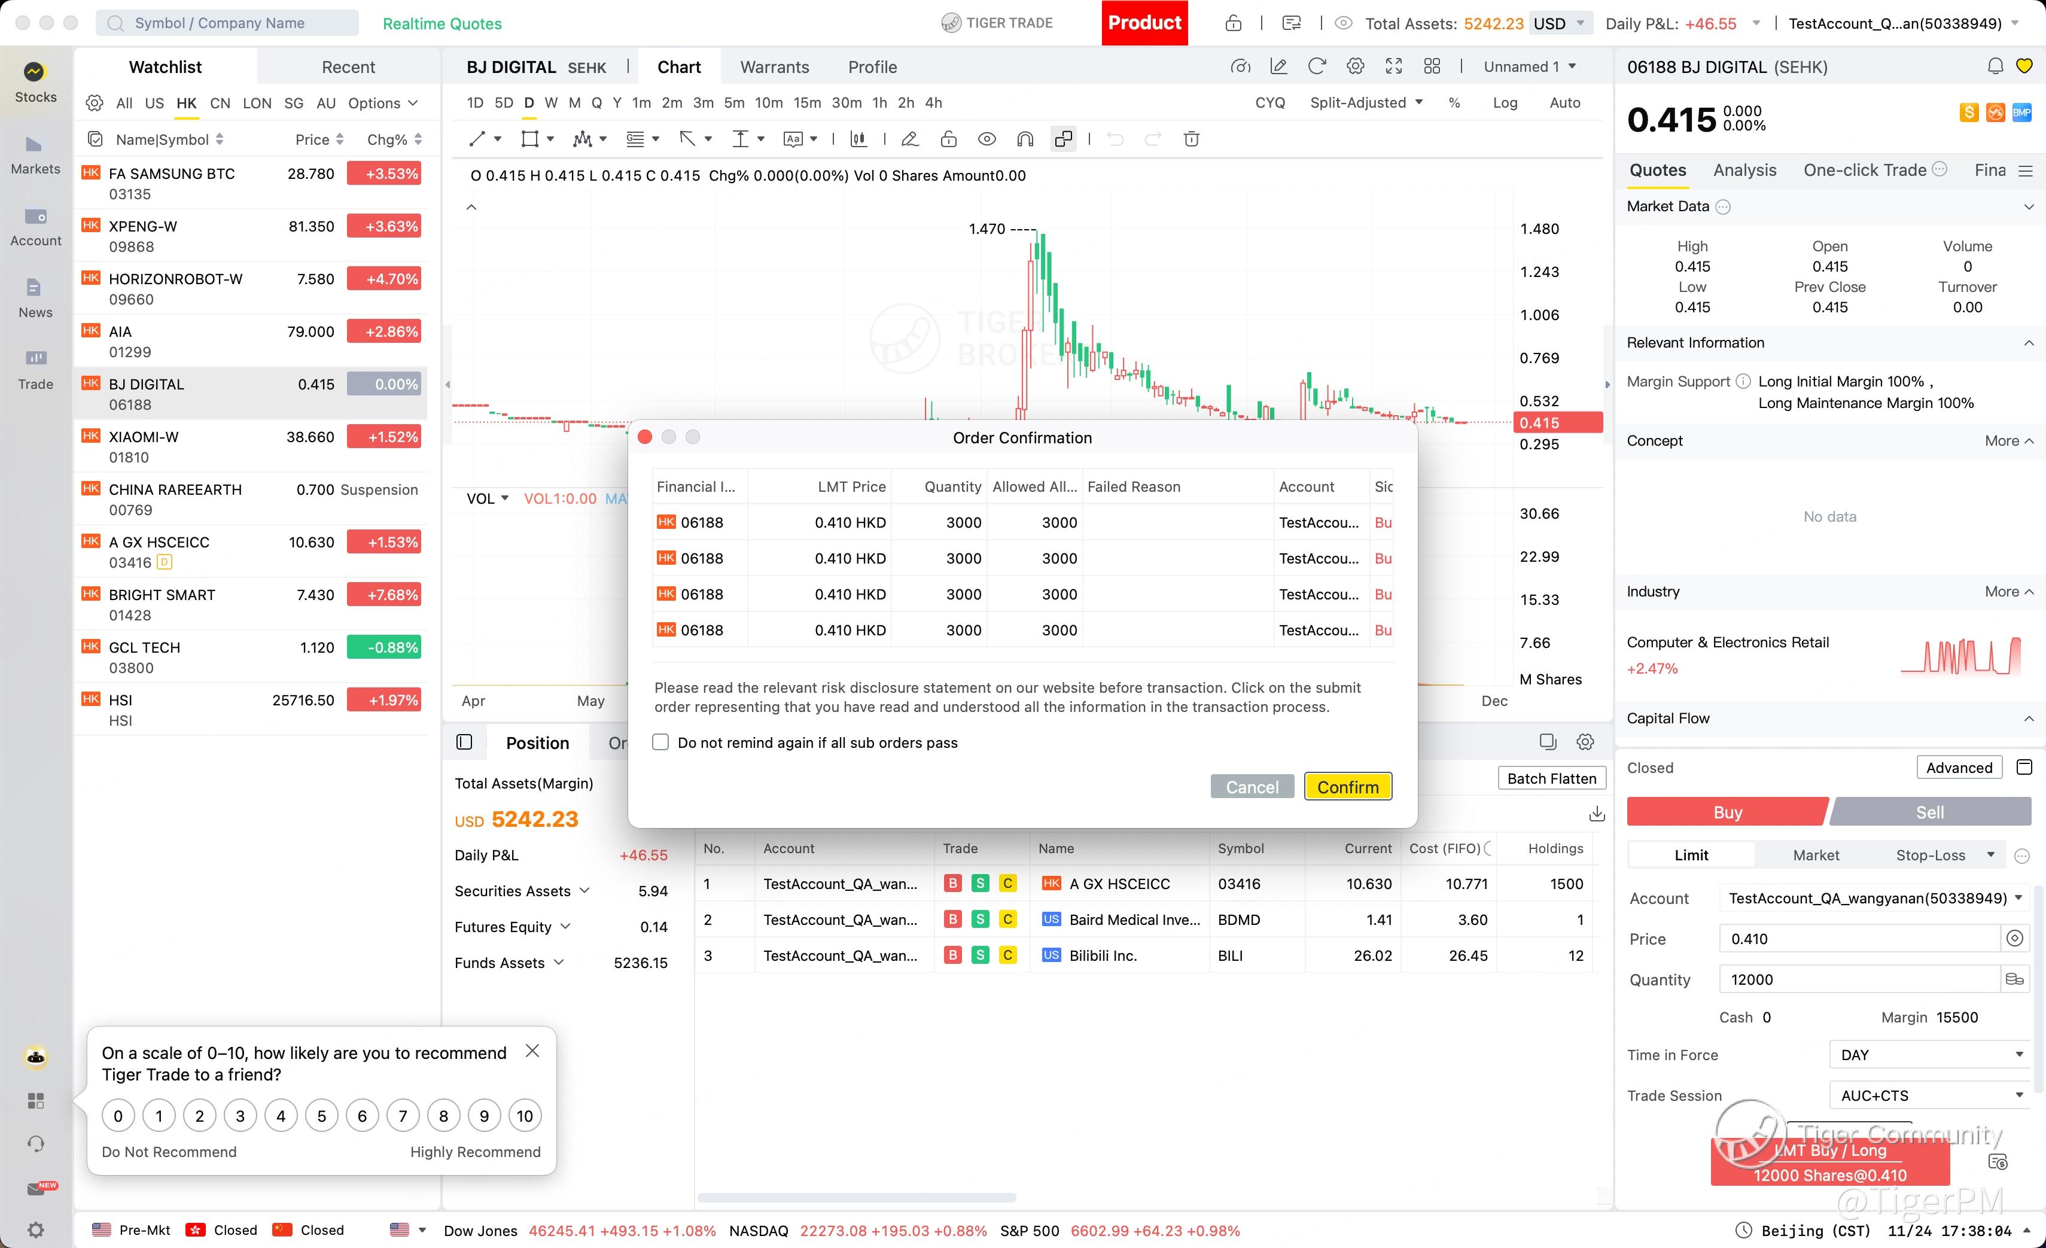
Task: Expand Trade Session AUC+CTS dropdown
Action: point(1930,1095)
